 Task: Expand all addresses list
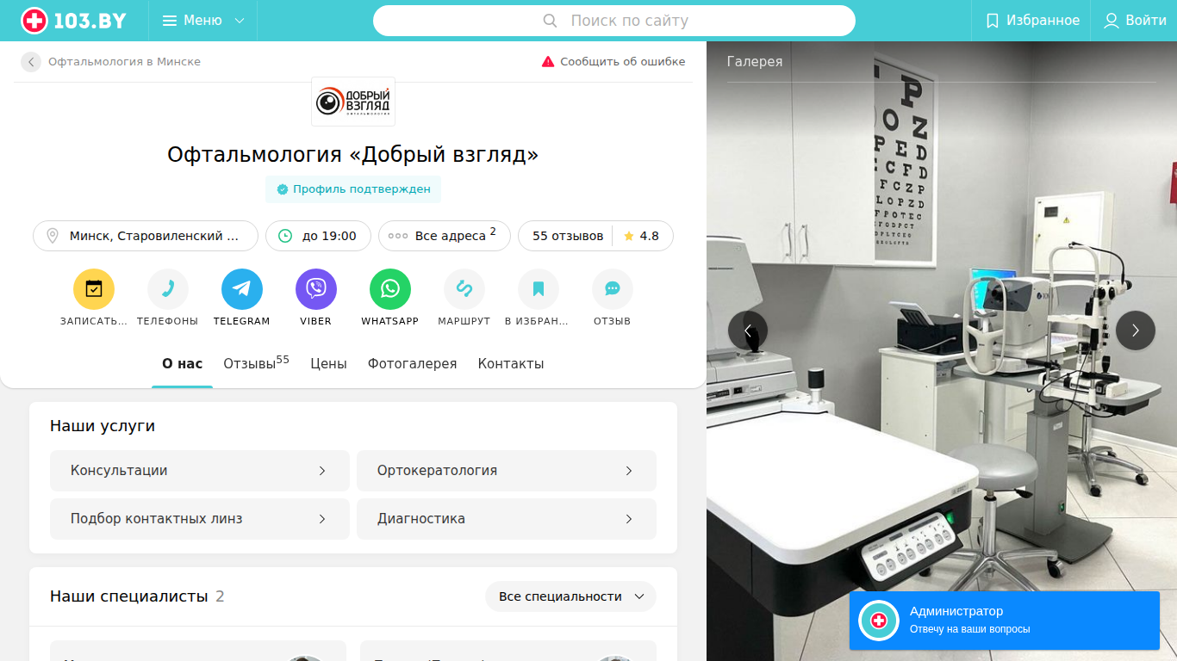445,236
